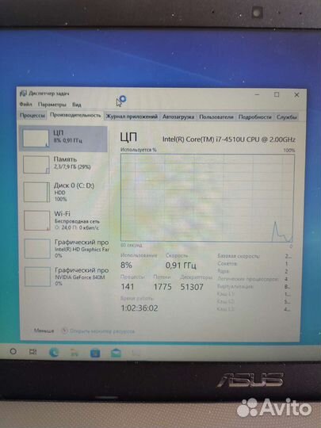This screenshot has height=428, width=321.
Task: Click the main CPU usage graph
Action: click(x=208, y=197)
